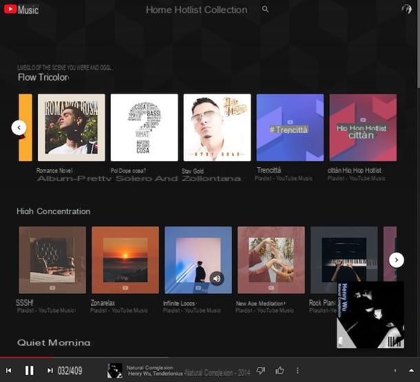Open the Collection tab
Viewport: 420px width, 382px height.
coord(226,10)
